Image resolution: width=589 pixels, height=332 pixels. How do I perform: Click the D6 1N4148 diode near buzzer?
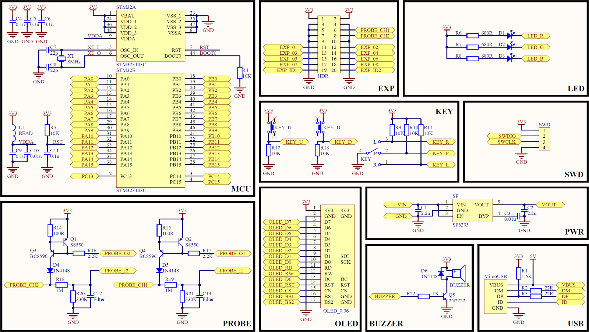coord(441,274)
